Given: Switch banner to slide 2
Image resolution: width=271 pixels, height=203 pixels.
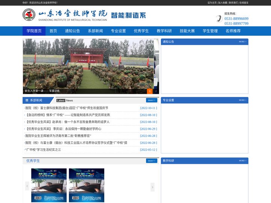Looking at the screenshot, I should 156,91.
